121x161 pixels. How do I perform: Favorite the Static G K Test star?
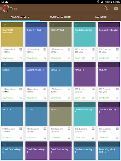coord(45,58)
